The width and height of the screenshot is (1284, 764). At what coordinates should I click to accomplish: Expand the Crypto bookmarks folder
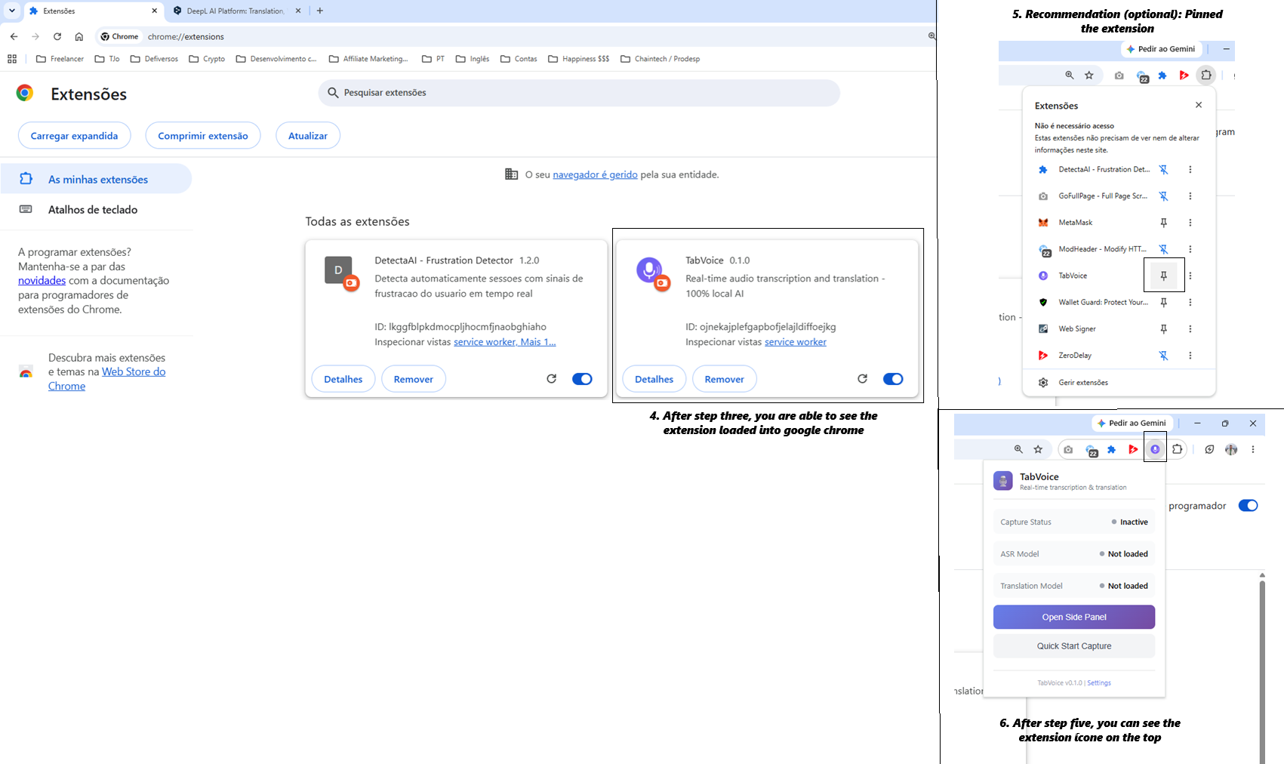[x=207, y=59]
